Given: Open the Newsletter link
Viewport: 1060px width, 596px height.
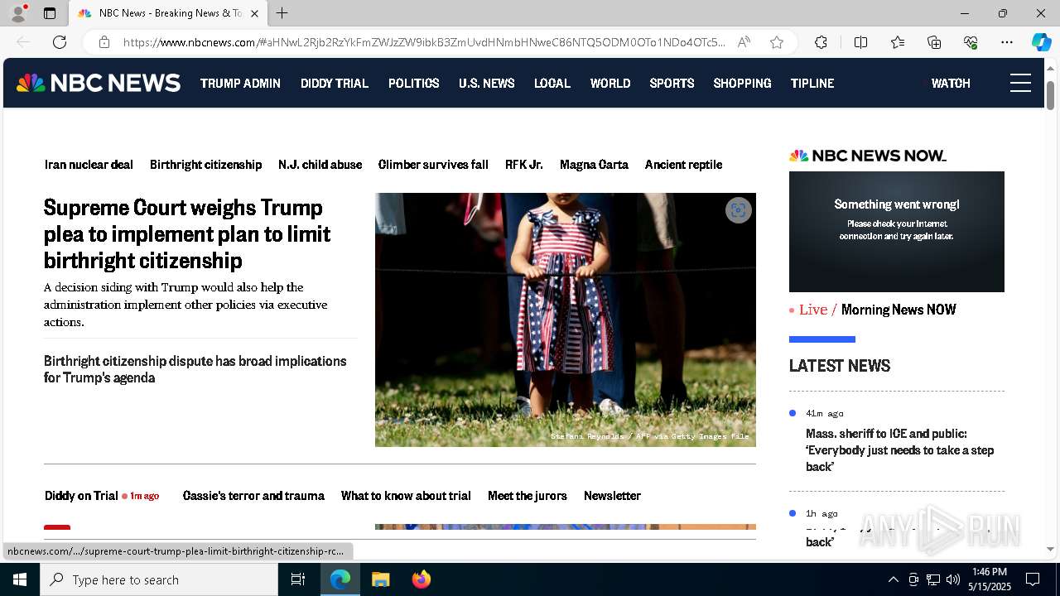Looking at the screenshot, I should point(612,496).
